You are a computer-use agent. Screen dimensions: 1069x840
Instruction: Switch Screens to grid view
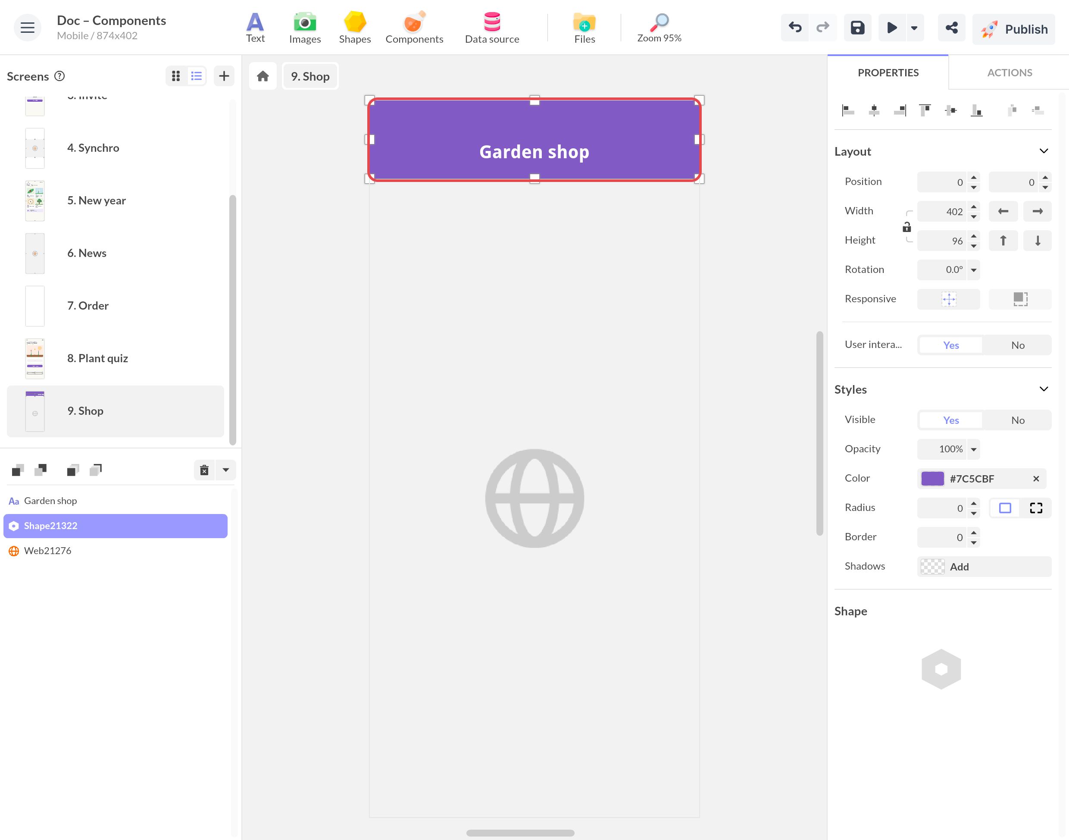176,76
